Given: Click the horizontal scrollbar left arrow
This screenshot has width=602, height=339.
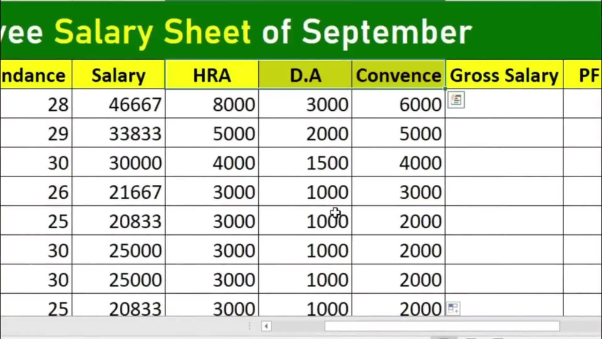Looking at the screenshot, I should 266,326.
